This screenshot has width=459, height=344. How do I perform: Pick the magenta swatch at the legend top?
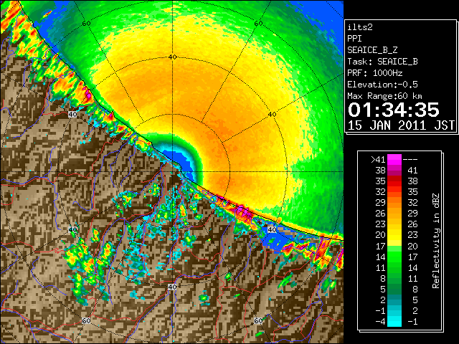(394, 160)
